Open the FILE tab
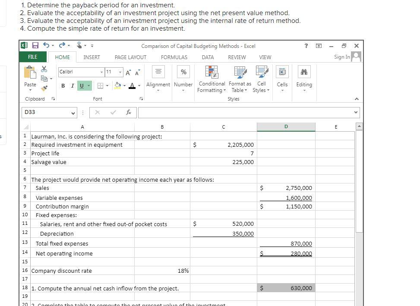The image size is (420, 306). [33, 57]
